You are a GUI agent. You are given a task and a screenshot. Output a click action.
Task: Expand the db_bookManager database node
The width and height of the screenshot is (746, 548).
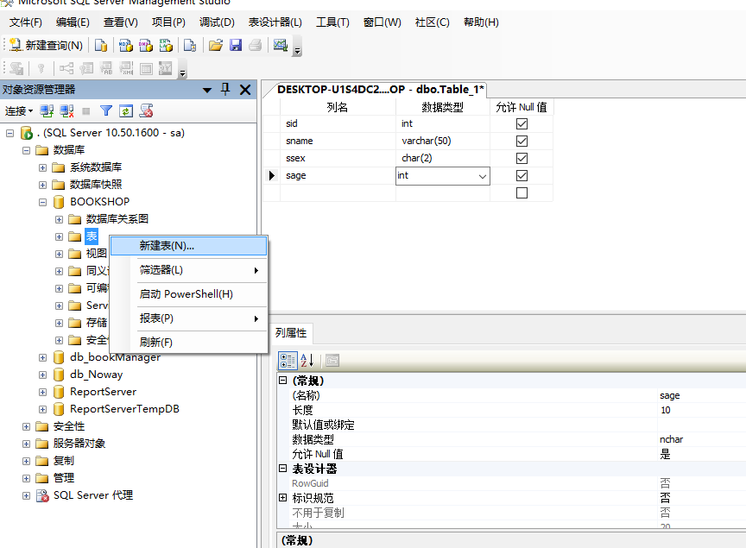[x=43, y=357]
